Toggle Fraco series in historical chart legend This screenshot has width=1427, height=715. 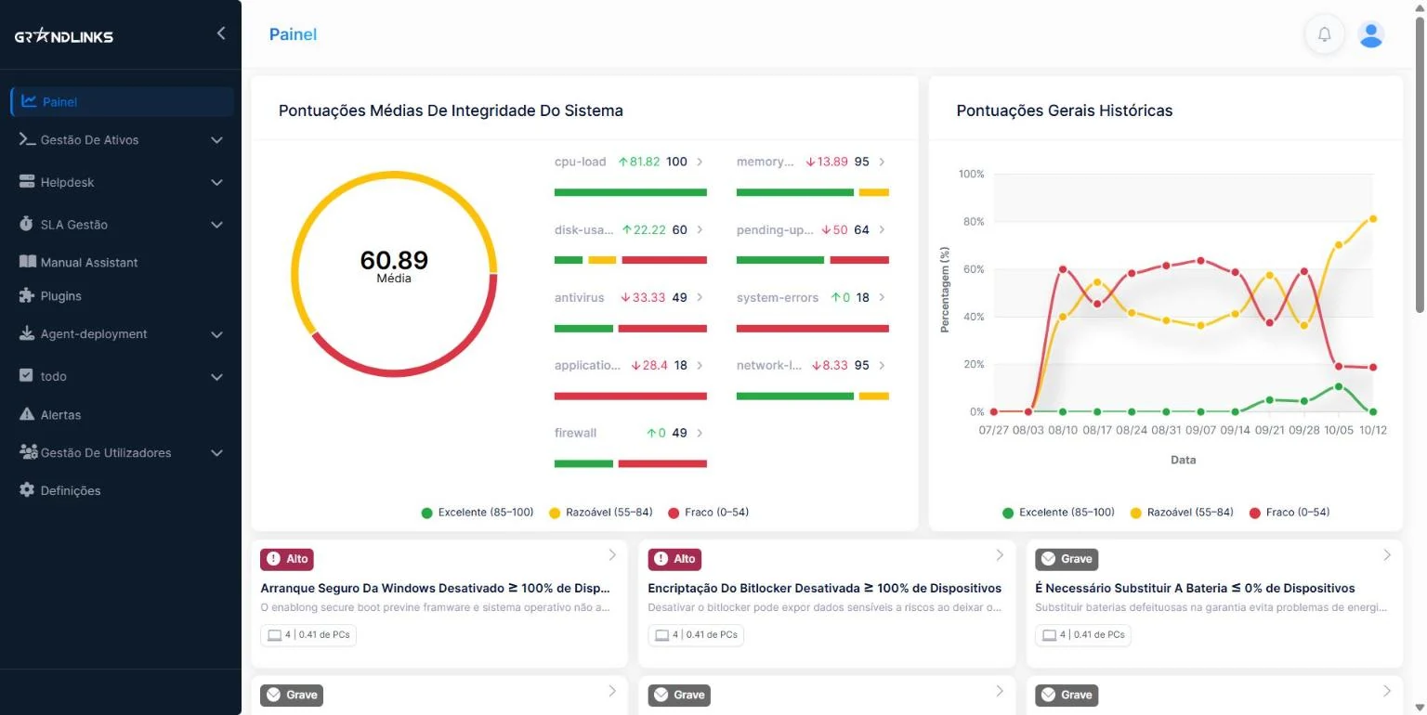pyautogui.click(x=1290, y=512)
